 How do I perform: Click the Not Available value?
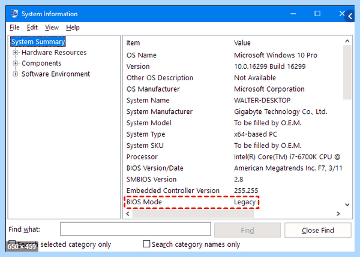(x=255, y=78)
